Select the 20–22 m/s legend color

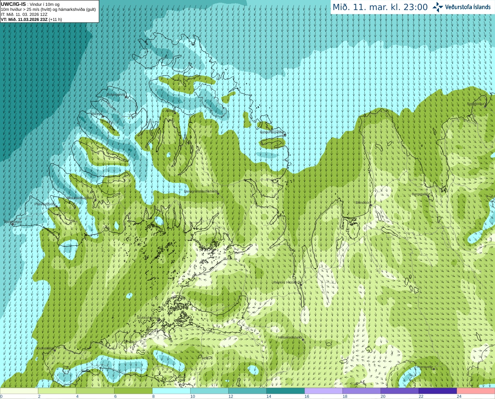[x=400, y=391]
